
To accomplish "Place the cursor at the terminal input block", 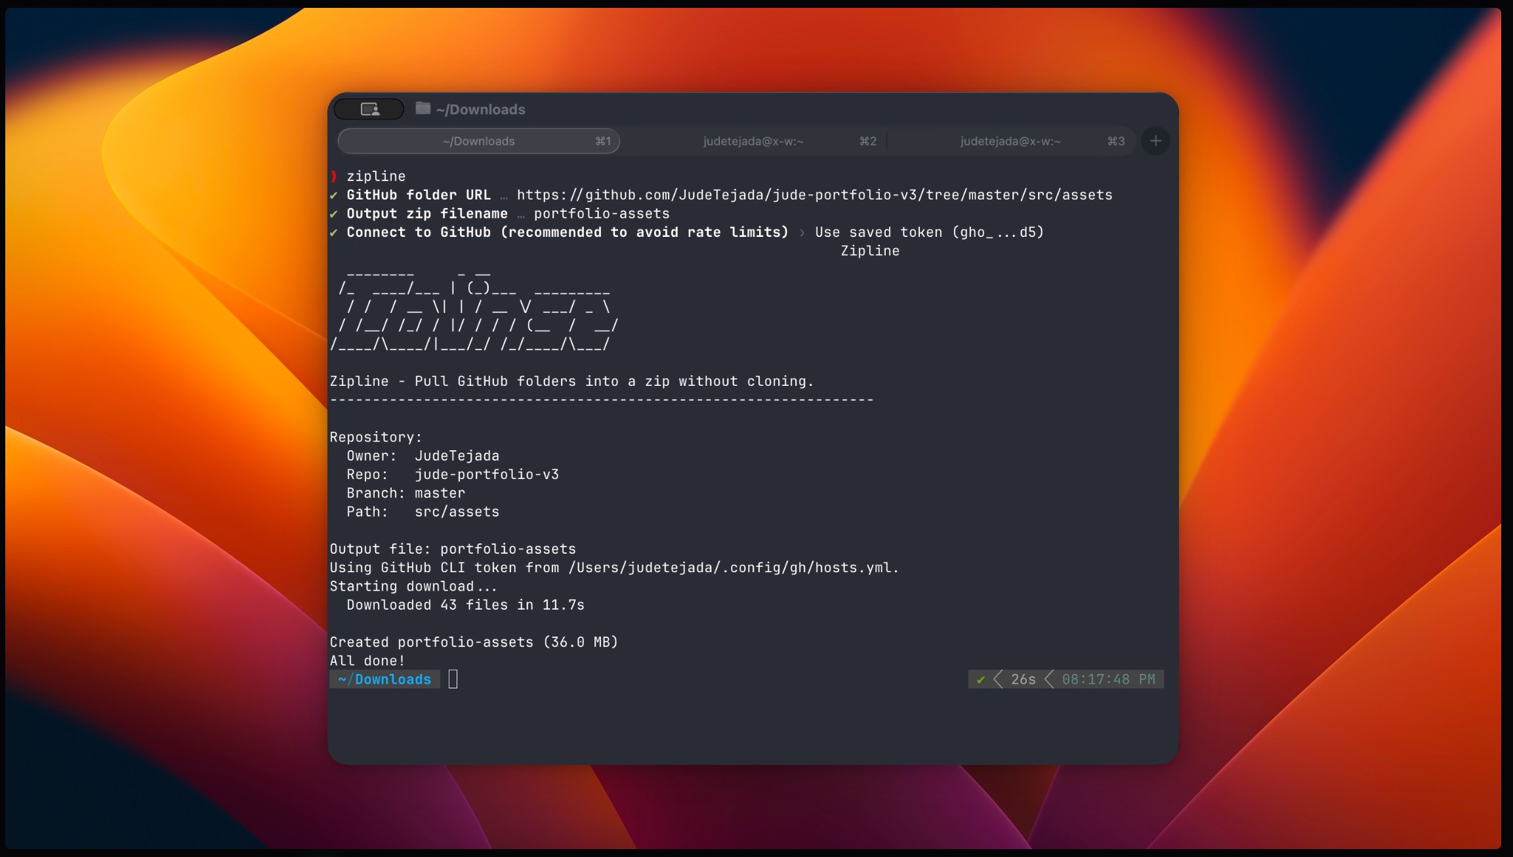I will [x=453, y=680].
